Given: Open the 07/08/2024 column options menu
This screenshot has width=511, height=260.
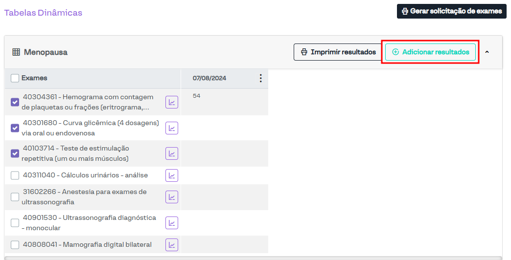Looking at the screenshot, I should (260, 78).
